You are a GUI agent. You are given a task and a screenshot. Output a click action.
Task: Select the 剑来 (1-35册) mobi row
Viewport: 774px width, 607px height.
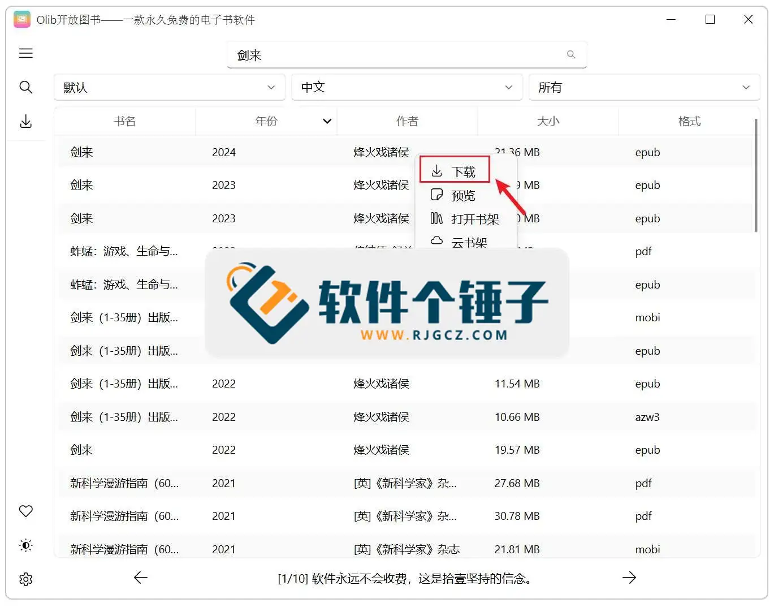(406, 317)
